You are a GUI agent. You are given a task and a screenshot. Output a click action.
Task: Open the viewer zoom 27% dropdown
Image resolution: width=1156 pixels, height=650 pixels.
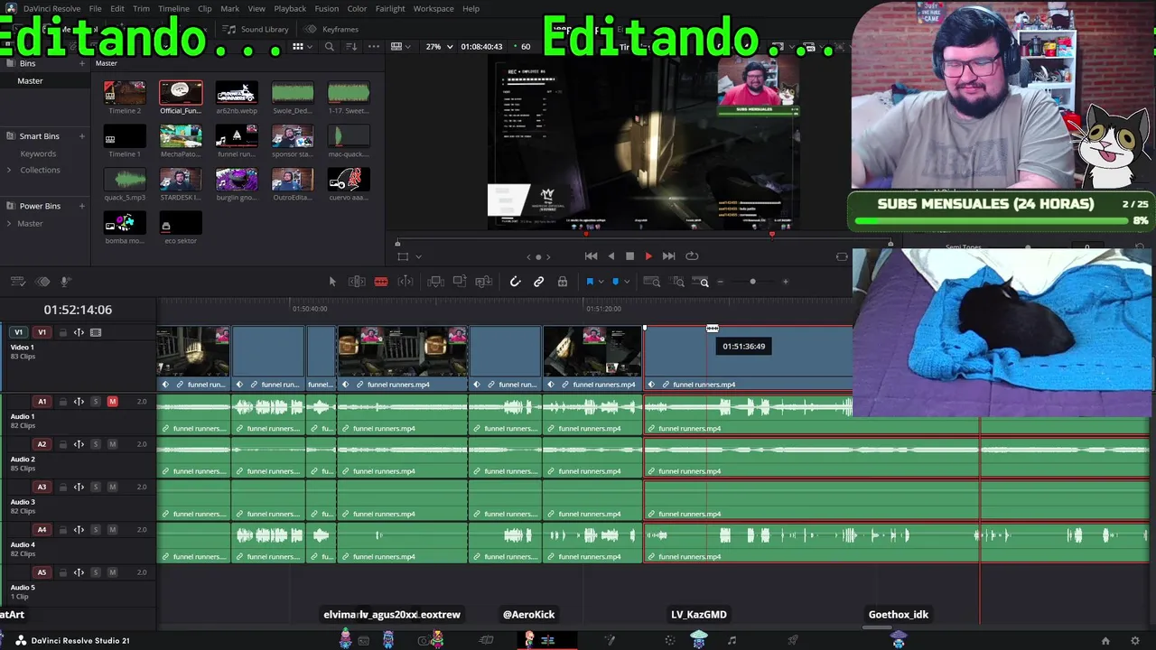[439, 47]
